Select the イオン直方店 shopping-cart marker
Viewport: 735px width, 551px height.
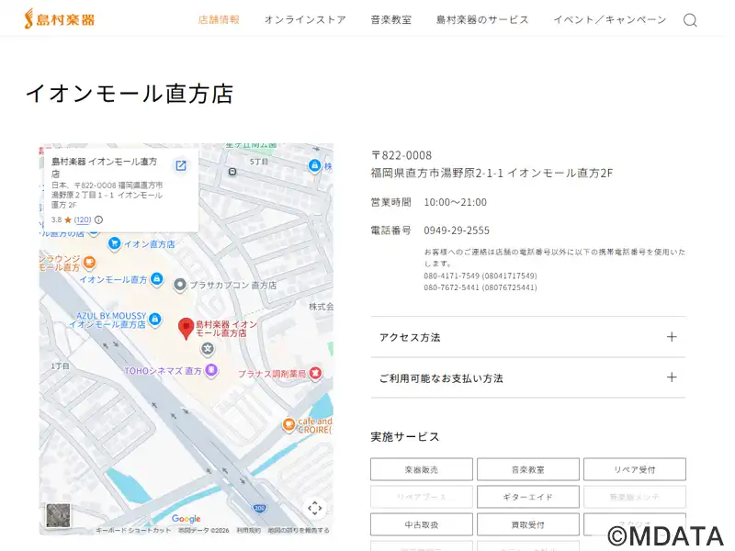114,243
